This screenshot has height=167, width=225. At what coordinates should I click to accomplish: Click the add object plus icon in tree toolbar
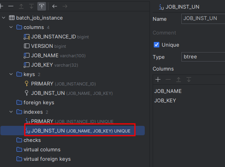tap(2, 6)
